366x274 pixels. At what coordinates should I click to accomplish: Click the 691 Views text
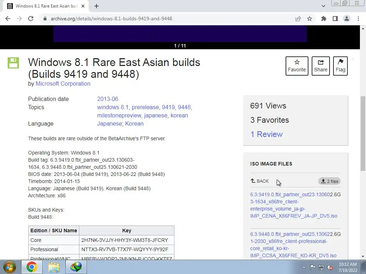coord(268,106)
